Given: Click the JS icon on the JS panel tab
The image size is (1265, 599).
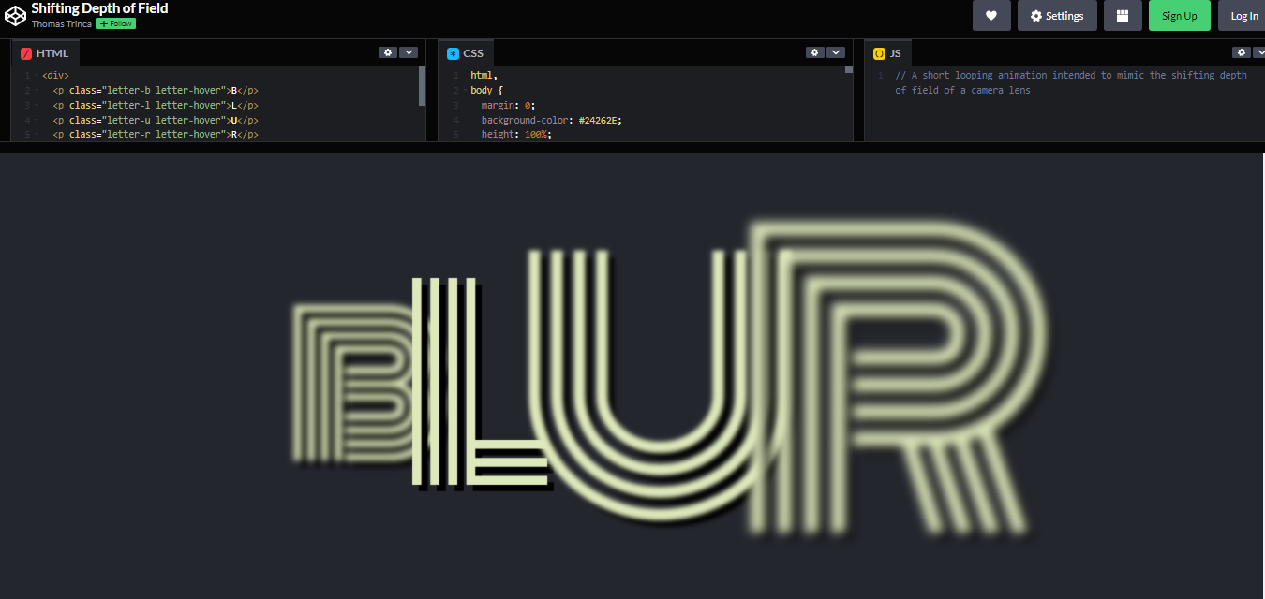Looking at the screenshot, I should click(877, 52).
